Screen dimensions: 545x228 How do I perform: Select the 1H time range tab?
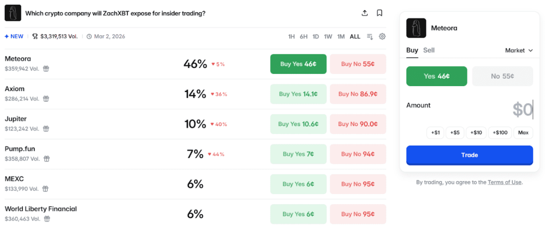tap(291, 37)
